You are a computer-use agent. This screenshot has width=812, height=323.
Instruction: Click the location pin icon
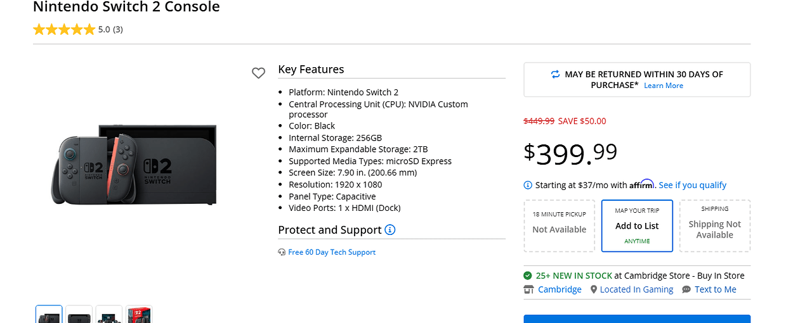(594, 289)
